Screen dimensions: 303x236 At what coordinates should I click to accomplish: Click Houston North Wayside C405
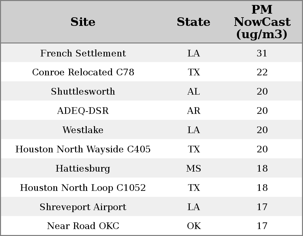click(83, 149)
